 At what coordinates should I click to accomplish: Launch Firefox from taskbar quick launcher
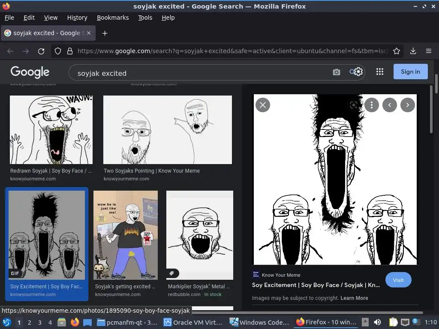[75, 322]
